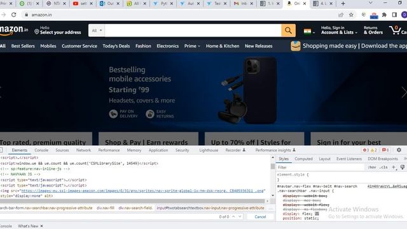Click Electronics in Amazon nav

tap(168, 46)
